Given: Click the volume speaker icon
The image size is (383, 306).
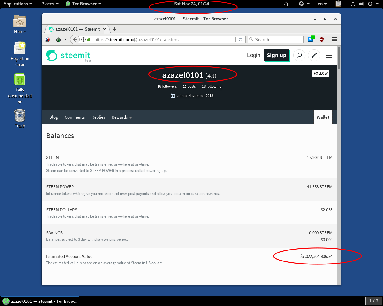Looking at the screenshot, I should (x=361, y=4).
